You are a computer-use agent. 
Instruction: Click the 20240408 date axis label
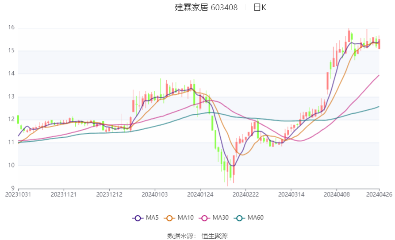click(x=337, y=195)
